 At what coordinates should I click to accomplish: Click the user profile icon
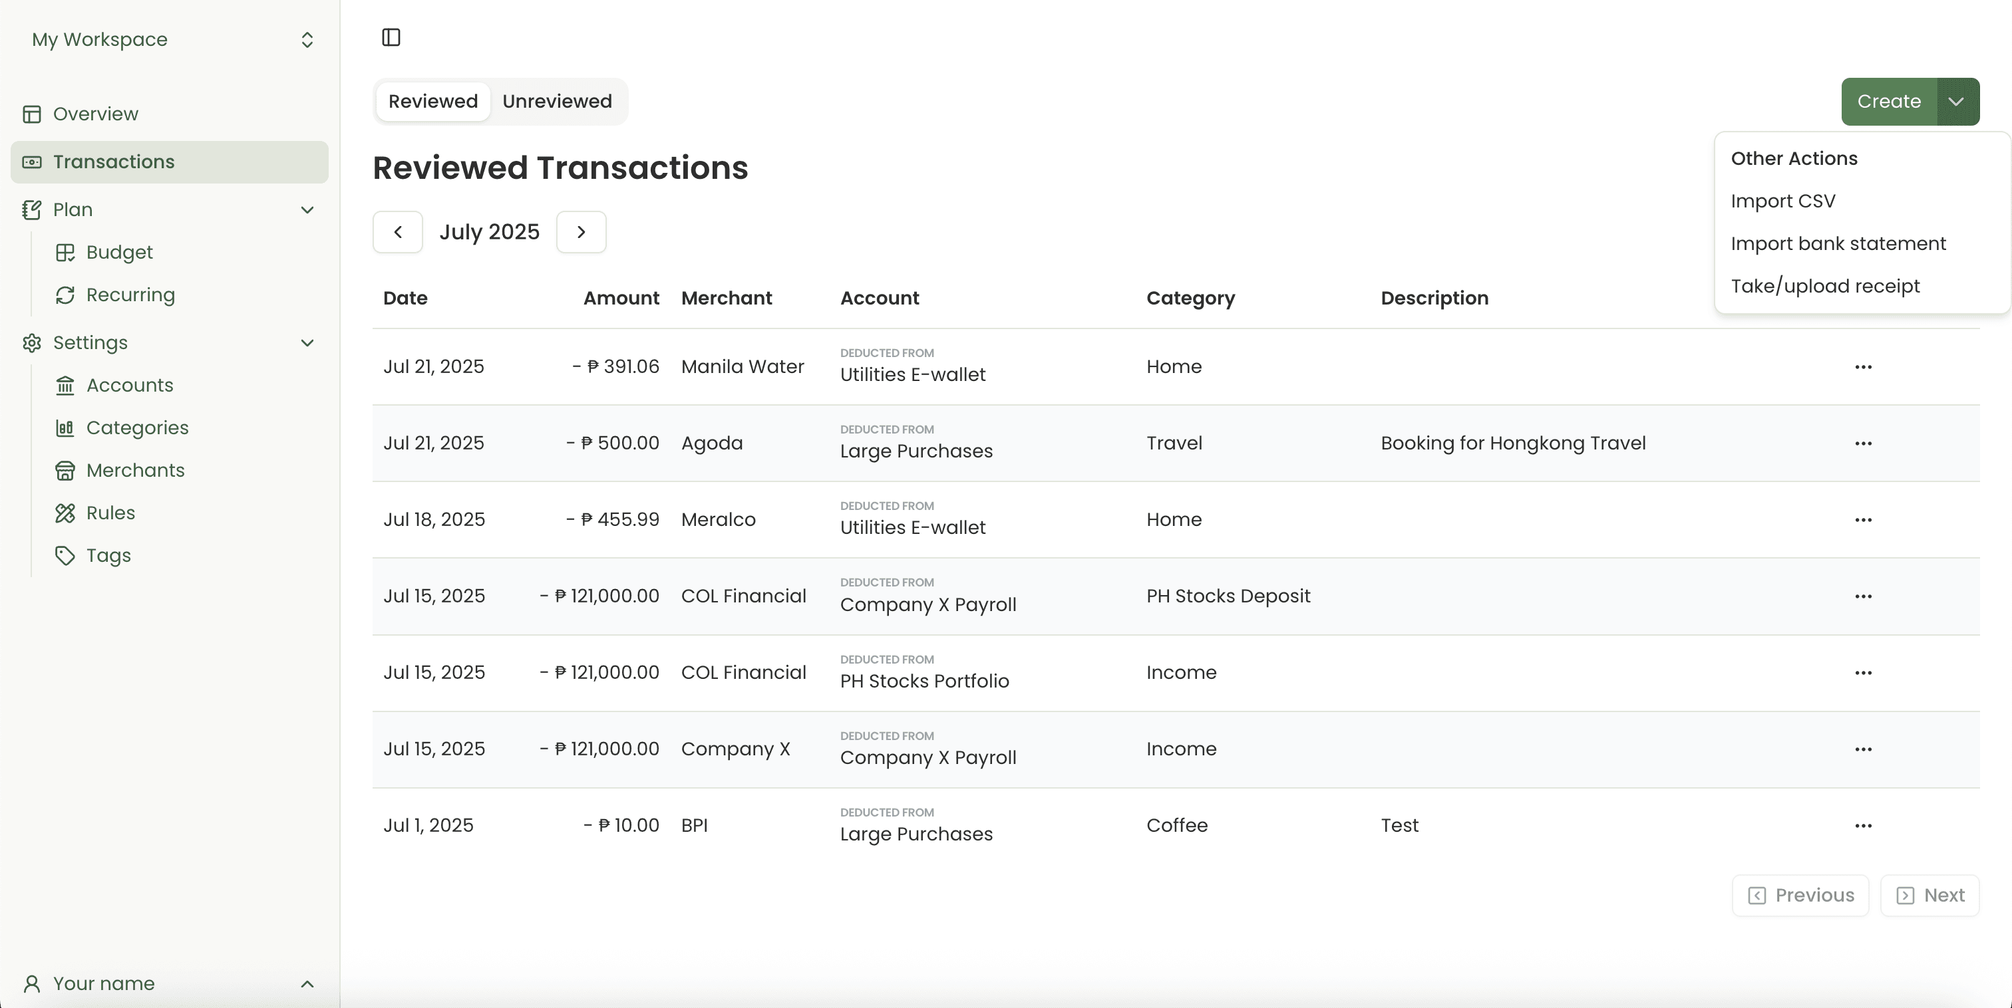pos(32,983)
